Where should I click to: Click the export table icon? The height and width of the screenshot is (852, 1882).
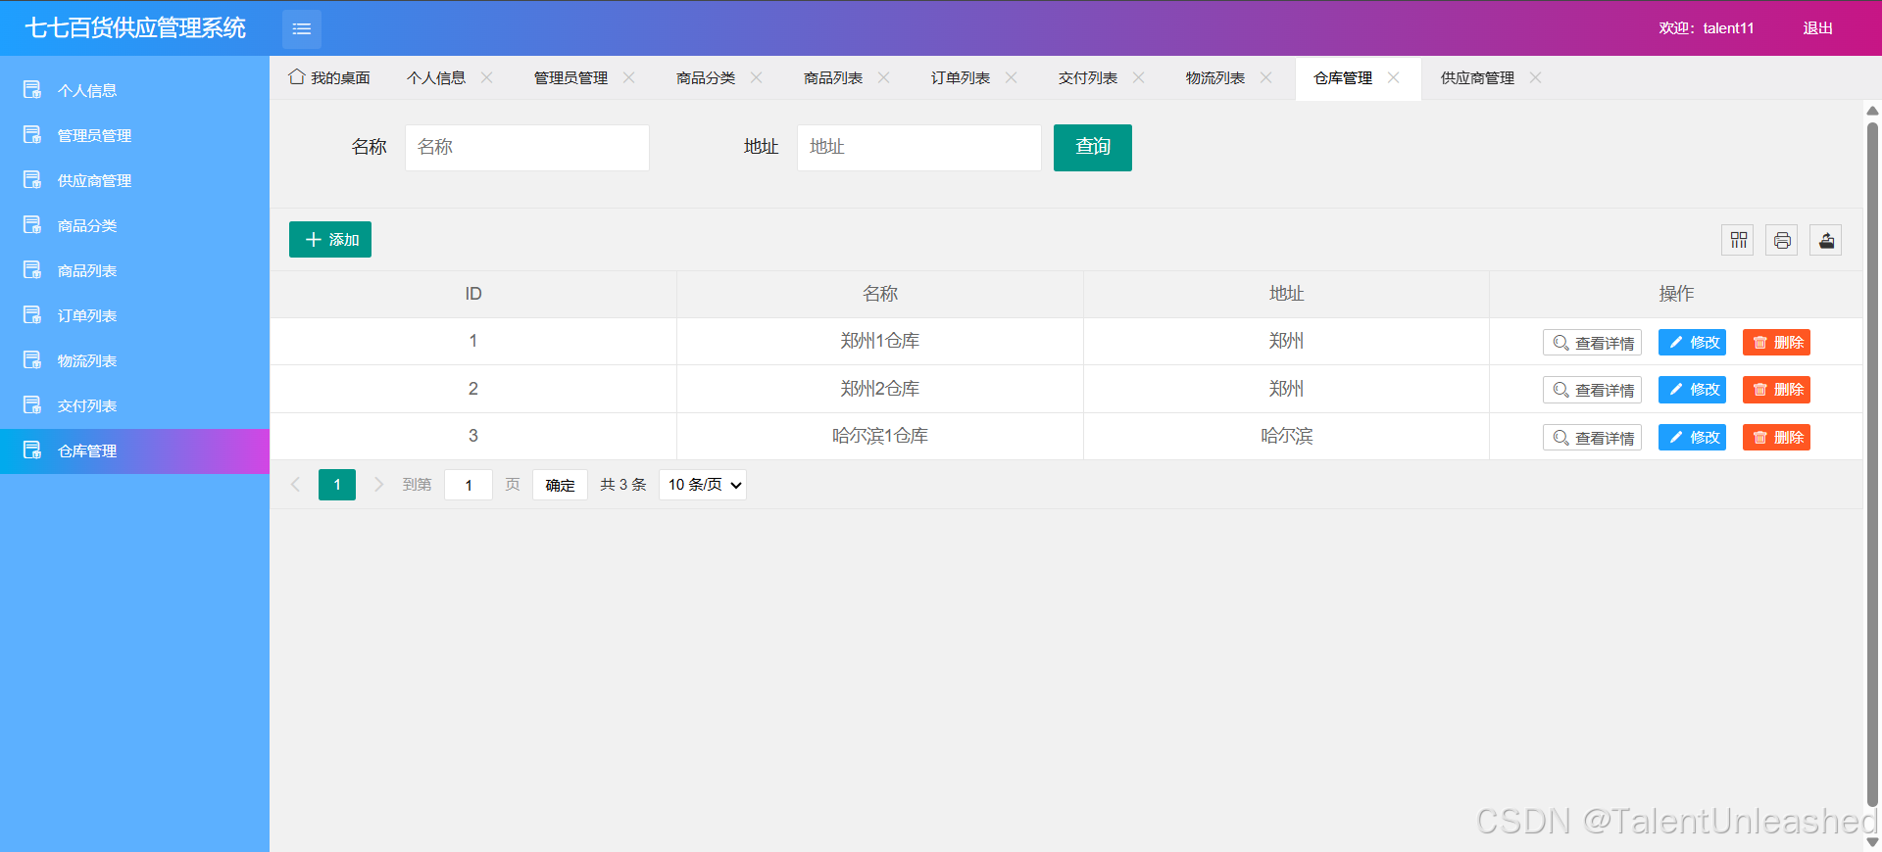click(1826, 240)
